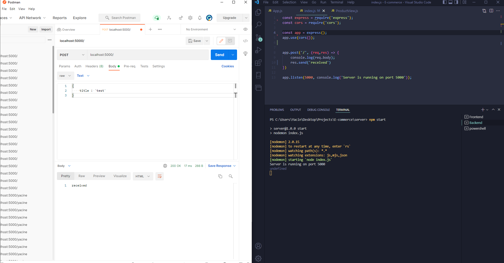Switch response view to Raw
The image size is (504, 263).
pyautogui.click(x=82, y=176)
